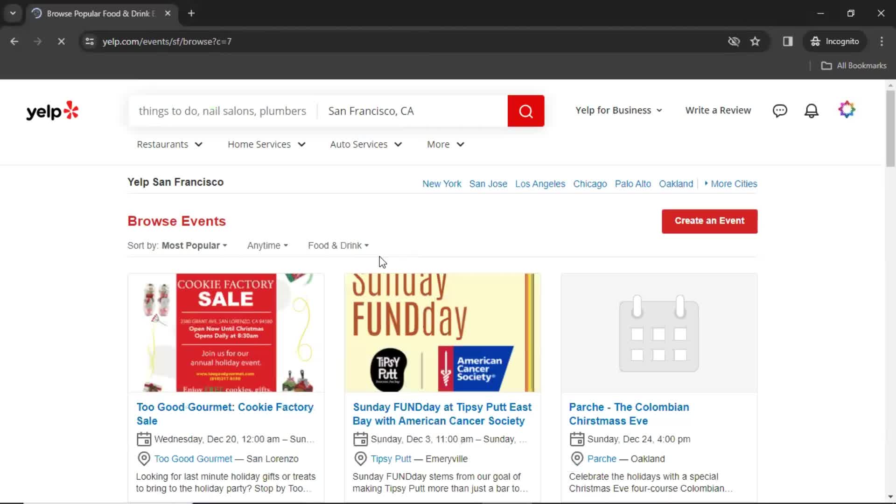Click the Sunday FUNDday image thumbnail
The width and height of the screenshot is (896, 504).
coord(442,333)
